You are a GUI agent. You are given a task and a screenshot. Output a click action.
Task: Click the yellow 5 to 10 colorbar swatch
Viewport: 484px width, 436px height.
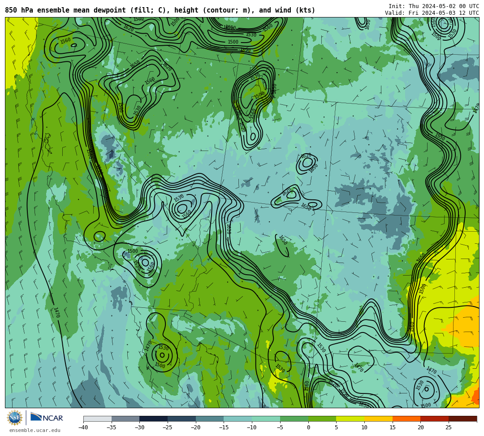tap(350, 419)
